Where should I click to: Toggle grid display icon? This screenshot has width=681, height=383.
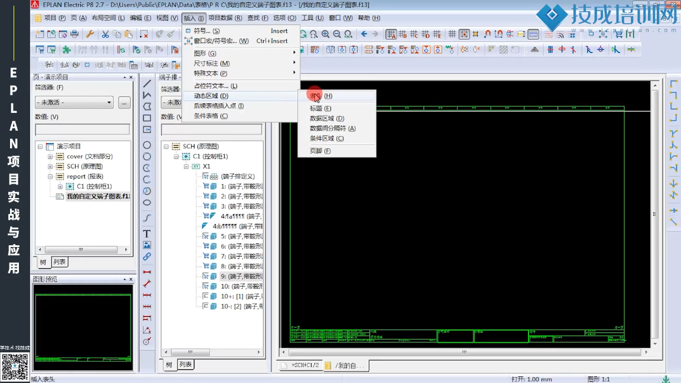pyautogui.click(x=452, y=34)
